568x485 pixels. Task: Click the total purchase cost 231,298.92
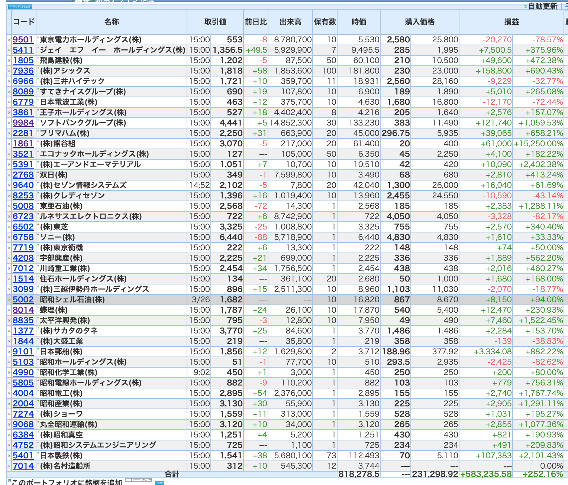pyautogui.click(x=435, y=474)
